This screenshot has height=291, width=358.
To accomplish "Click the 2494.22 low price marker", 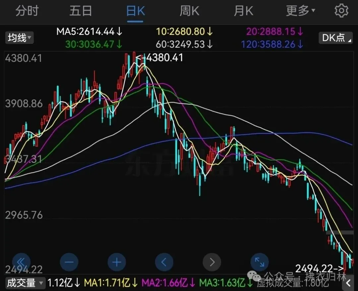I will pos(320,268).
